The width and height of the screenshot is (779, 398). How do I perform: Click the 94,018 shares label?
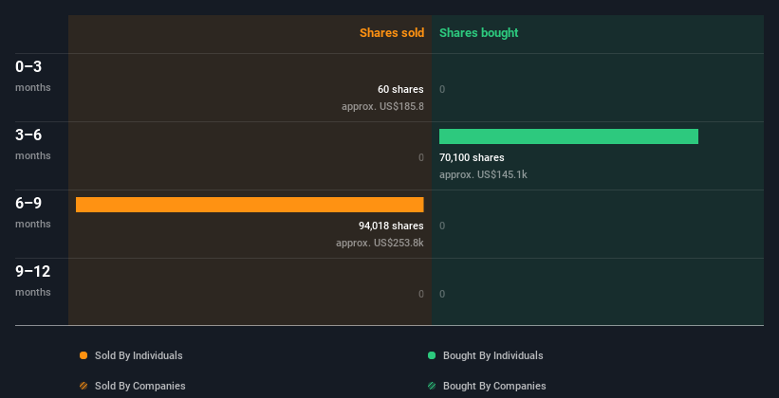(391, 226)
